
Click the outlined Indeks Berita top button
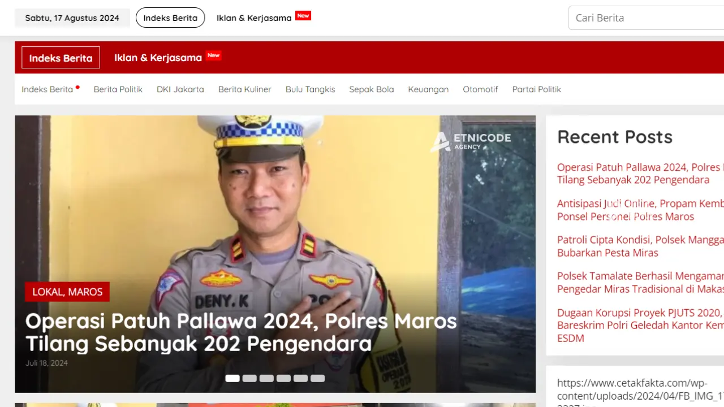tap(170, 18)
